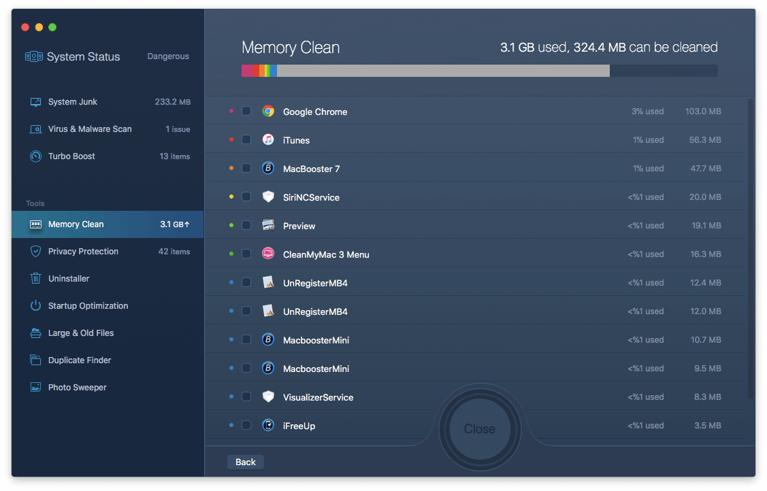Click the Photo Sweeper icon
Viewport: 767px width, 491px height.
point(35,388)
